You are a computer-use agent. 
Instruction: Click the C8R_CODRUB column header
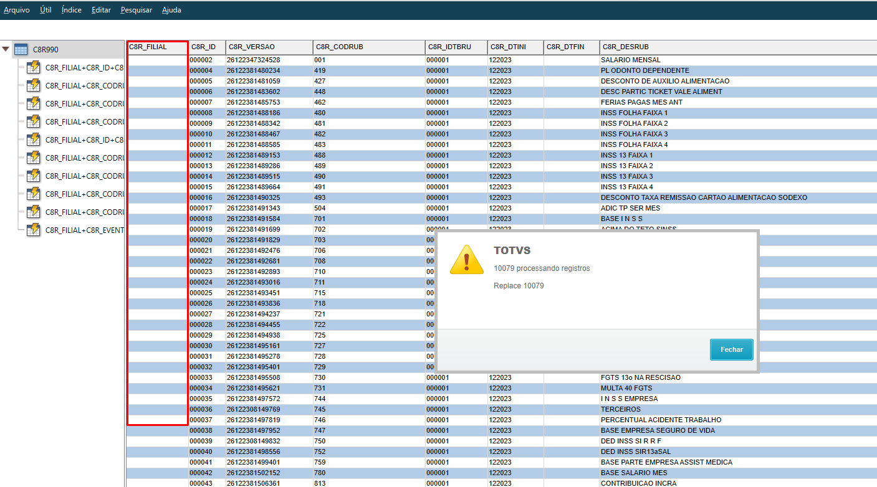pos(369,47)
